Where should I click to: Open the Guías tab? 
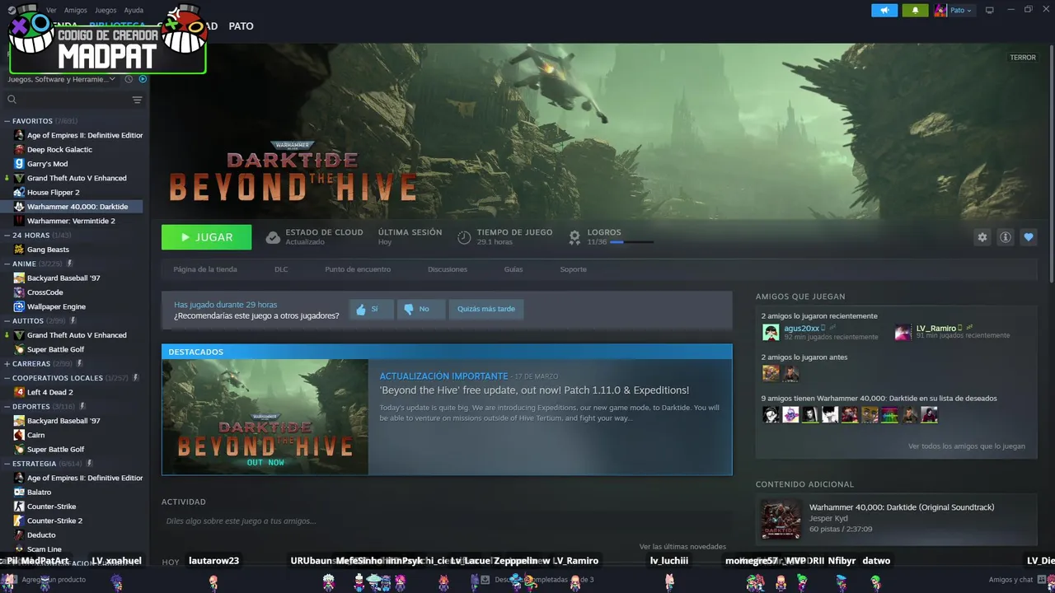point(513,269)
